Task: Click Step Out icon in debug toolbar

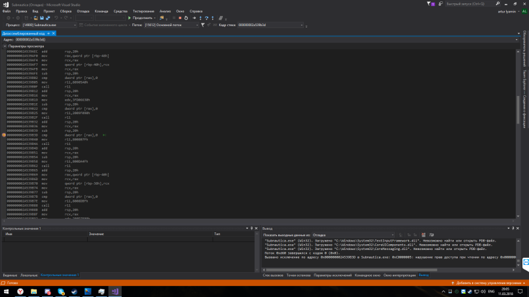Action: 213,18
